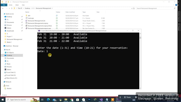Open File Explorer from the taskbar

(66, 100)
